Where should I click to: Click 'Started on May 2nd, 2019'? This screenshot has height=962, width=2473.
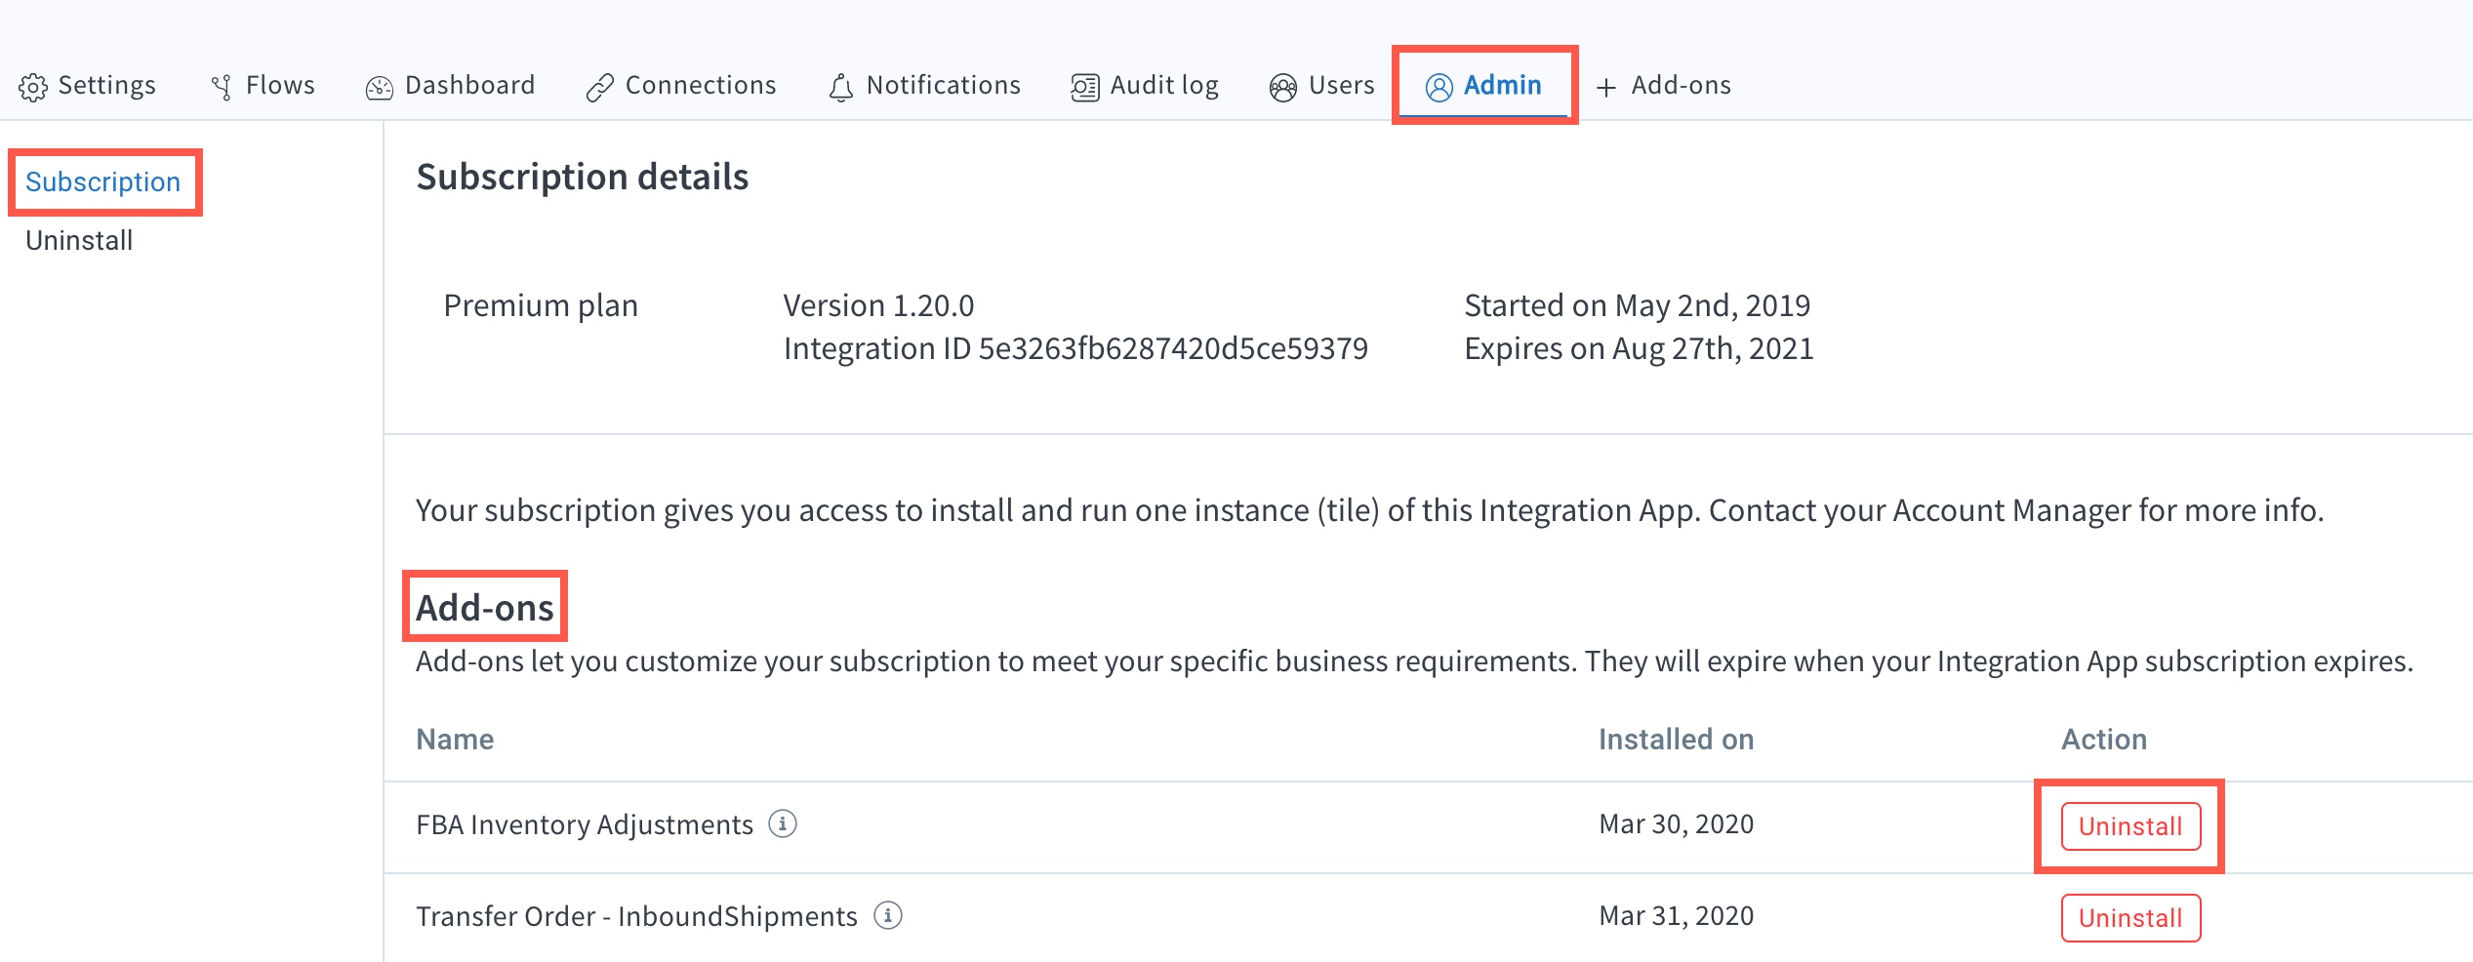[1638, 306]
